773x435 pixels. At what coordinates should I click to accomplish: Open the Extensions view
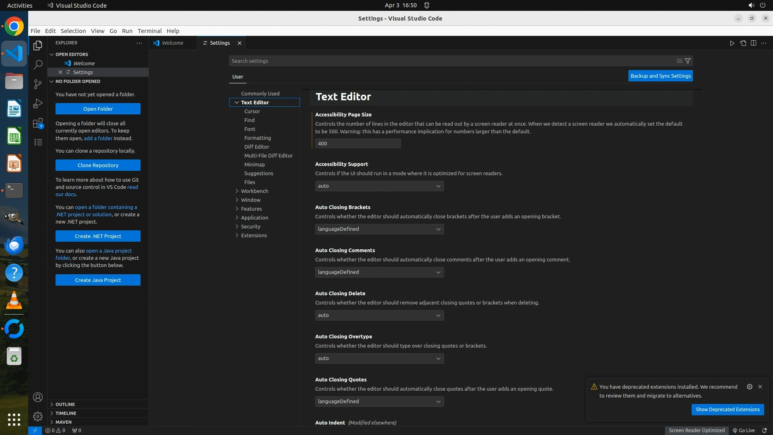(38, 123)
